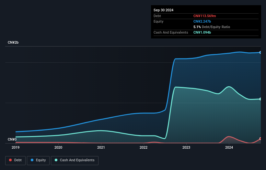Click the 2019 x-axis label
266x170 pixels.
pyautogui.click(x=16, y=147)
